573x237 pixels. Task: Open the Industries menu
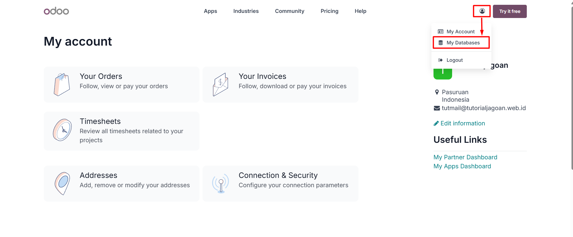(246, 11)
